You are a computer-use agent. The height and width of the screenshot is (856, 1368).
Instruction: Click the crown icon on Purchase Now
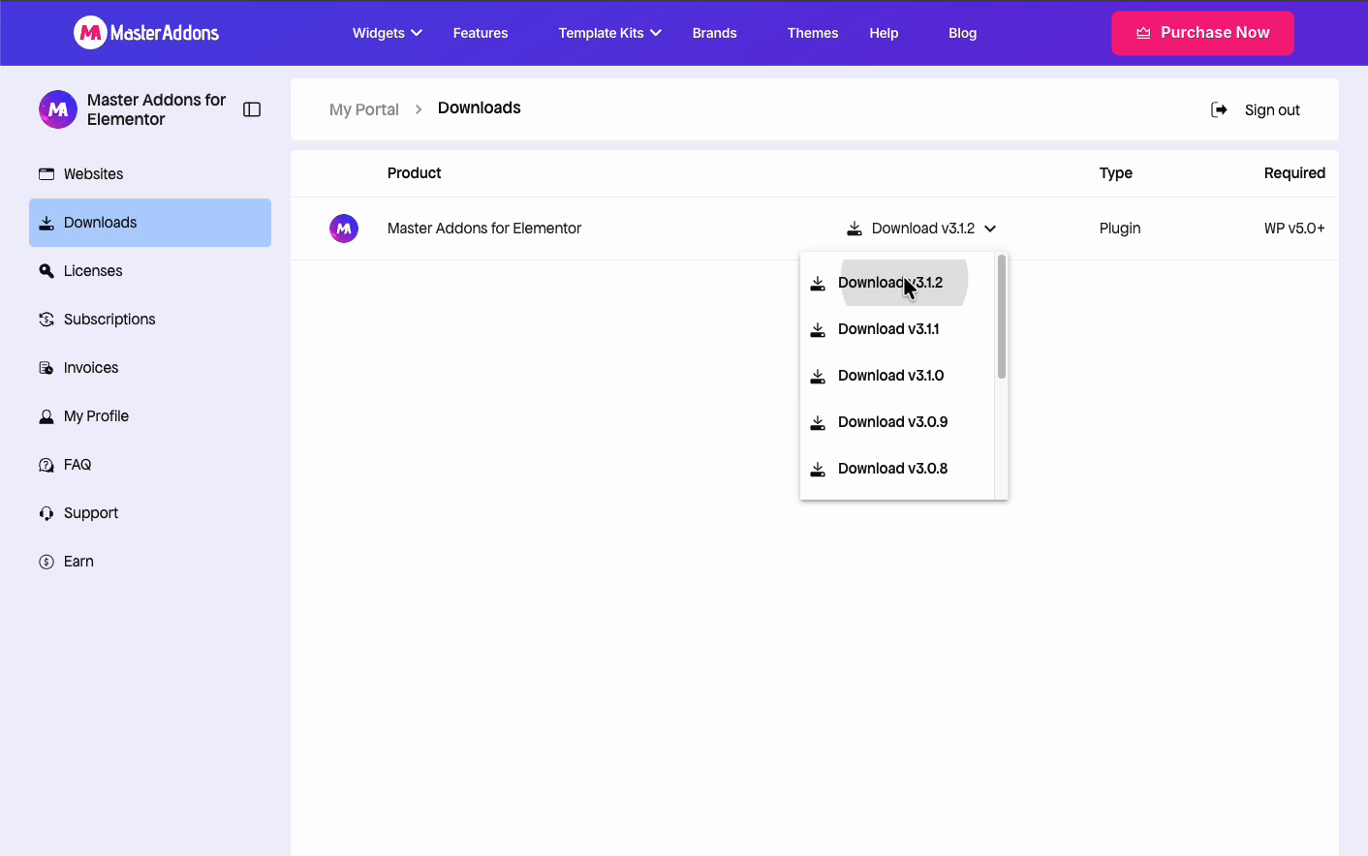click(1143, 33)
